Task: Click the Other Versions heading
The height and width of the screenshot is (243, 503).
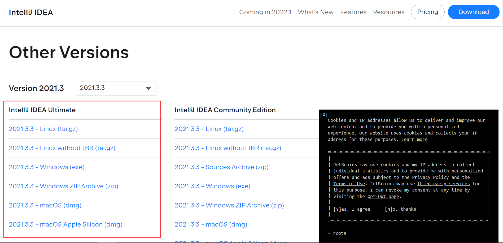Action: (x=69, y=52)
